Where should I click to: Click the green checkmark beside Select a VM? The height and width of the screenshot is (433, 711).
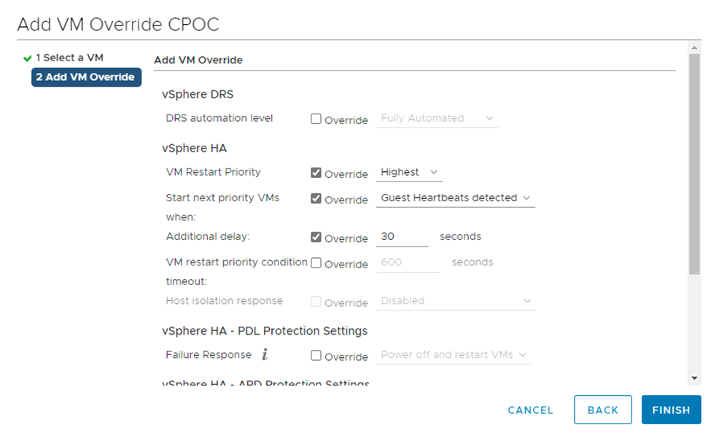(x=28, y=58)
